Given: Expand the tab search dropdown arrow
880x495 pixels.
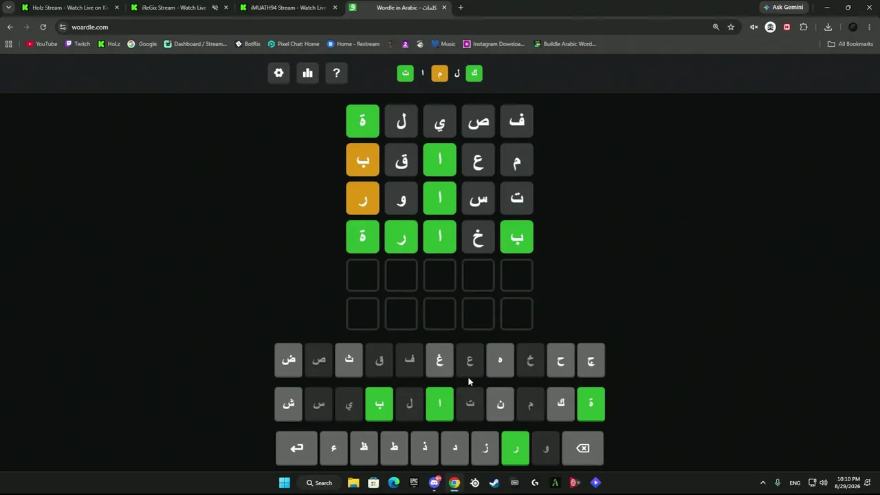Looking at the screenshot, I should click(8, 8).
